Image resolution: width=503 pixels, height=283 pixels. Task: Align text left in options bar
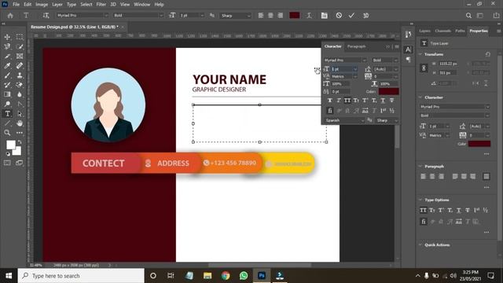(261, 16)
